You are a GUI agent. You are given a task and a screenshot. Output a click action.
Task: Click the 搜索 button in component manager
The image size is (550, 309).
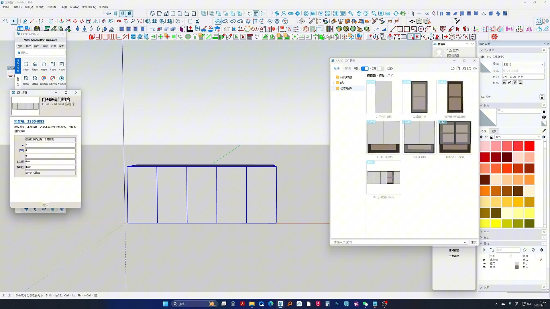coord(473,242)
